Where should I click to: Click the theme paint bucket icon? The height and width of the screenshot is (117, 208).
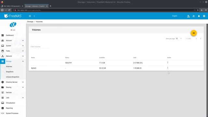pyautogui.click(x=188, y=16)
